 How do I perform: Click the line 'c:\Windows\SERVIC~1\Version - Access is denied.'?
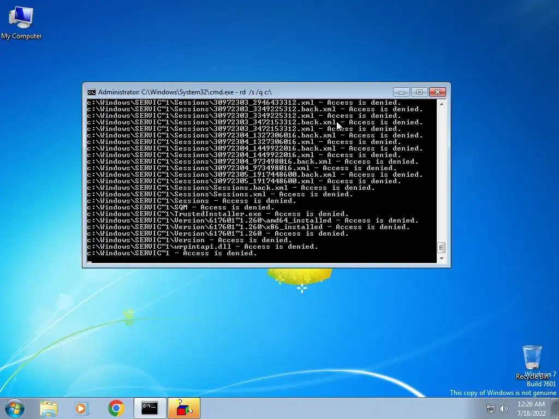pos(189,240)
